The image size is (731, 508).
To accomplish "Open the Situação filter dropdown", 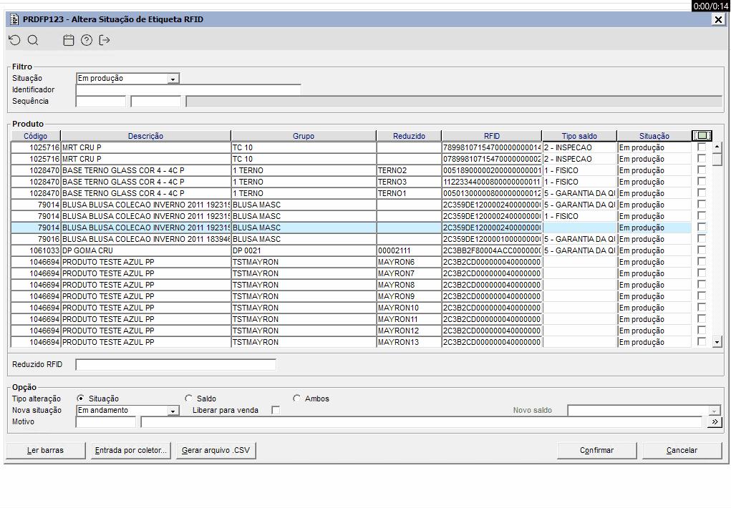I will pyautogui.click(x=173, y=79).
